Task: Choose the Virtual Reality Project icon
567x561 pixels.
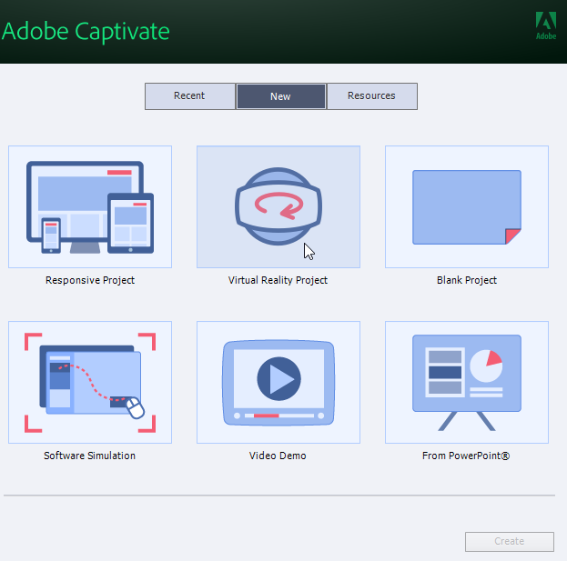Action: 278,206
